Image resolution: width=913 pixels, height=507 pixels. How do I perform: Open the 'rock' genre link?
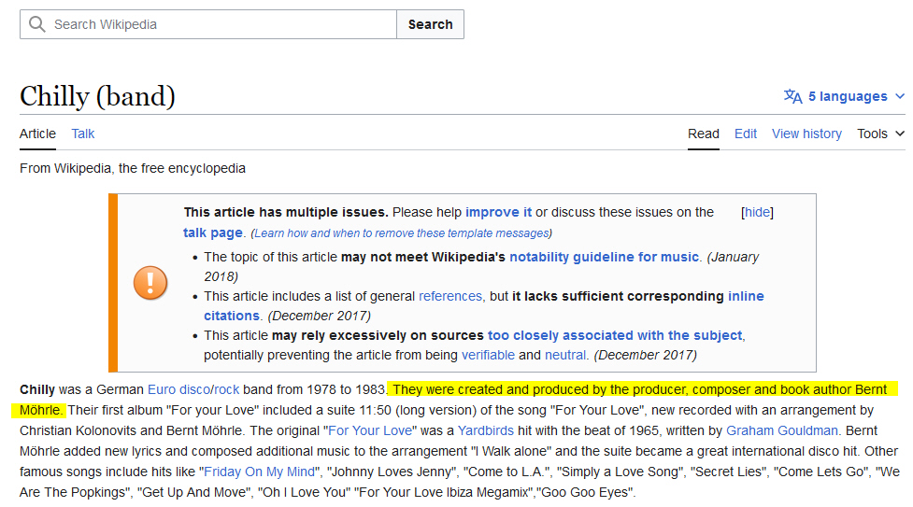[226, 389]
